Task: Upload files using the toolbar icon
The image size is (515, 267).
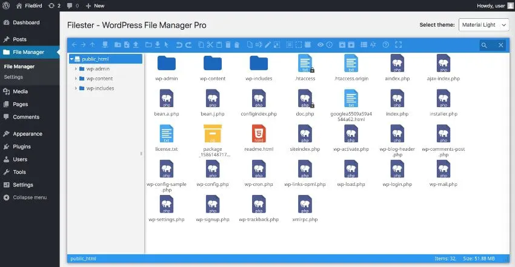Action: 136,45
